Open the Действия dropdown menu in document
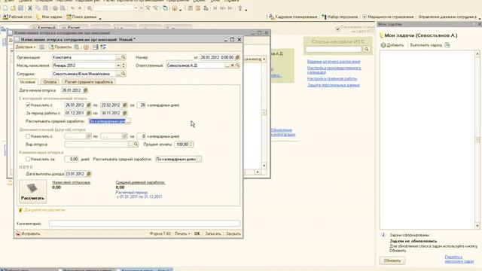482x271 pixels. click(26, 47)
